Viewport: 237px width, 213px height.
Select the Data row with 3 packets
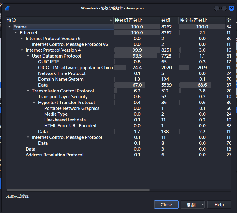coord(119,149)
